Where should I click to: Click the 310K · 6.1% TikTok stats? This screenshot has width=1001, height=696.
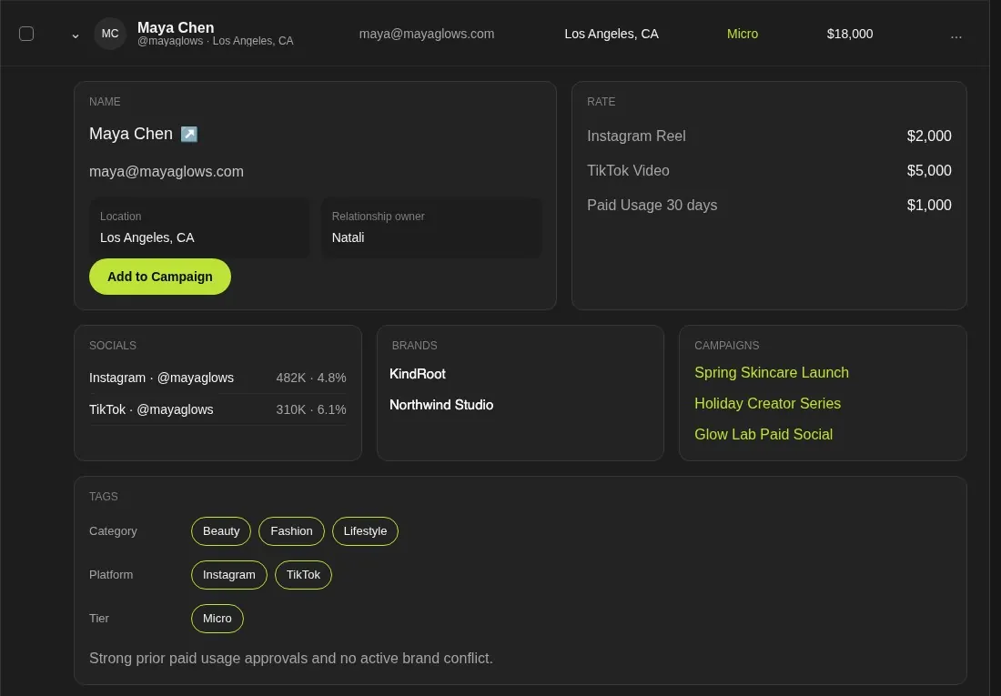click(311, 410)
